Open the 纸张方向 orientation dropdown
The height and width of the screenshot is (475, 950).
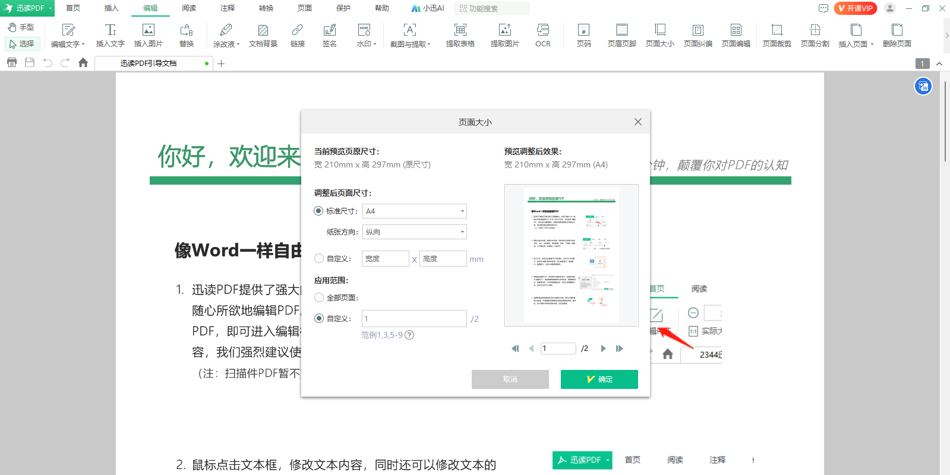point(415,232)
